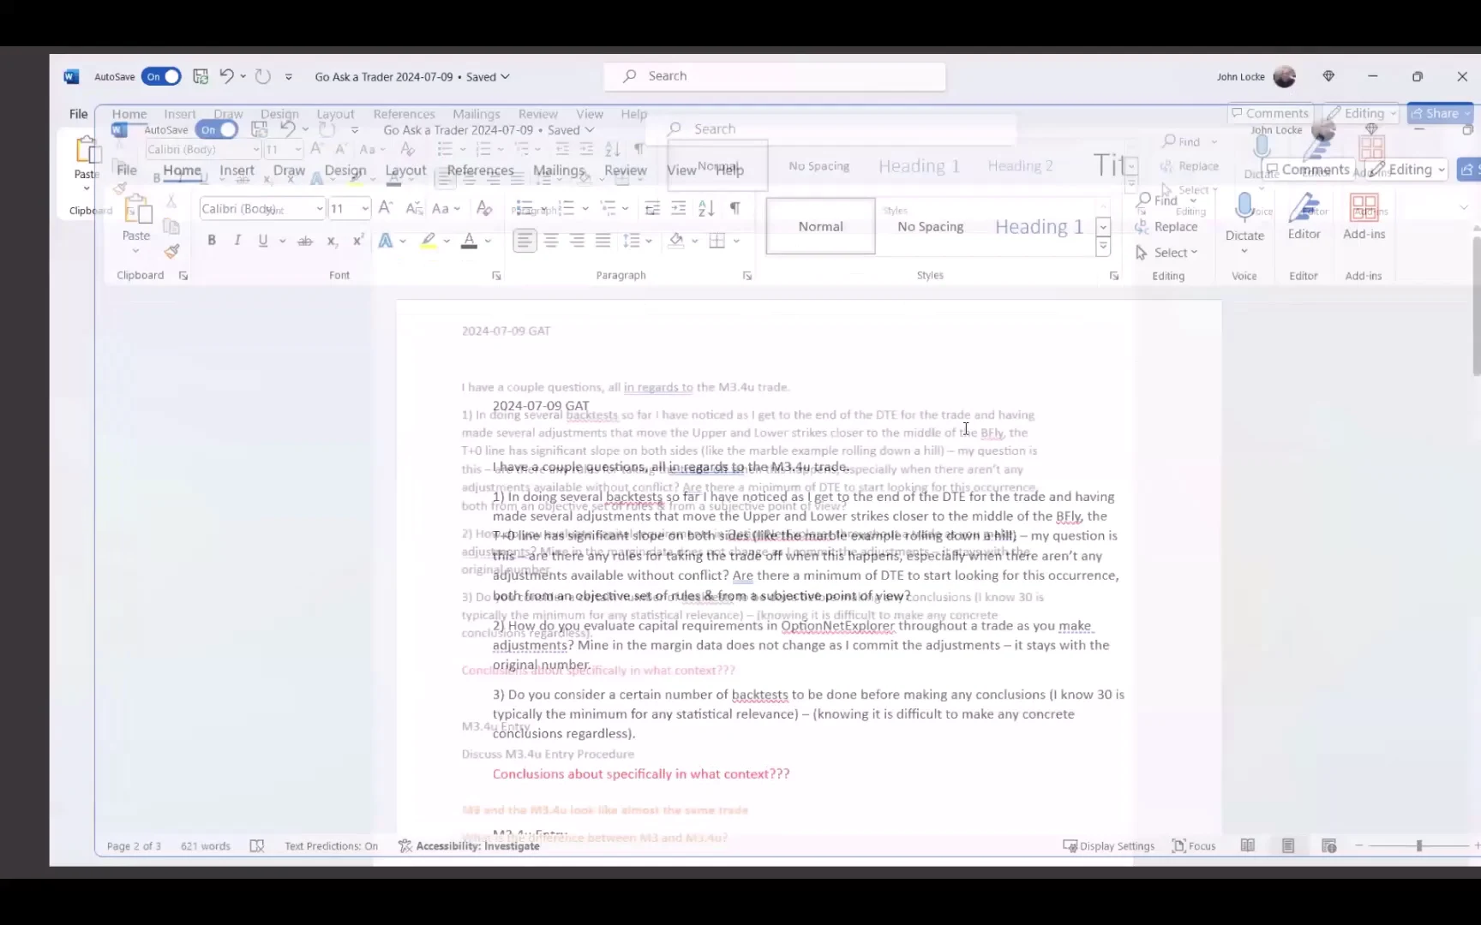Toggle Italic formatting

(237, 241)
